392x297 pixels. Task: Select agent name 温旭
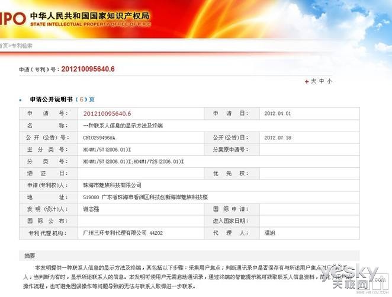[x=270, y=233]
